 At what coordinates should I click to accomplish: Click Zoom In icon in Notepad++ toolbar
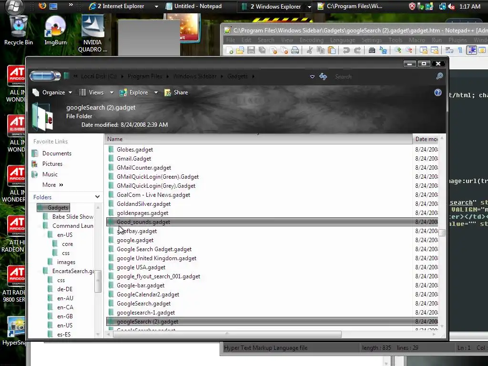397,50
